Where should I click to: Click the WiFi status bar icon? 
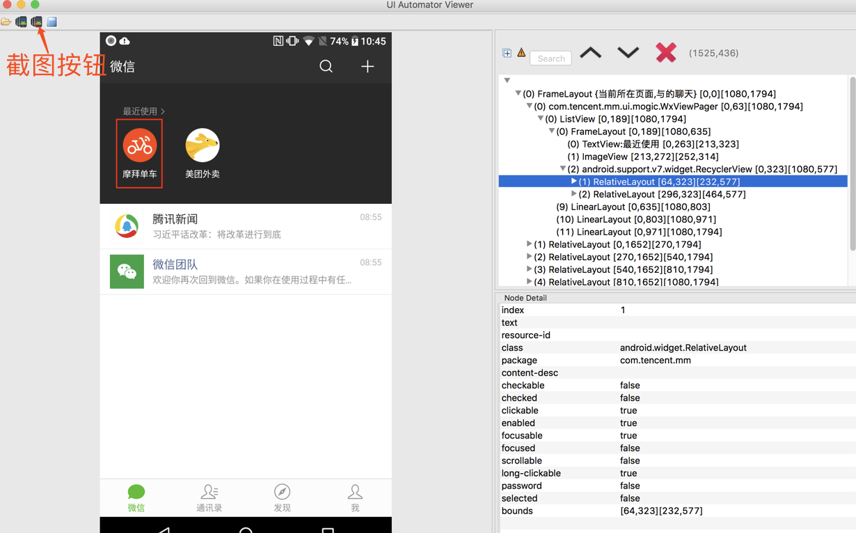coord(309,41)
